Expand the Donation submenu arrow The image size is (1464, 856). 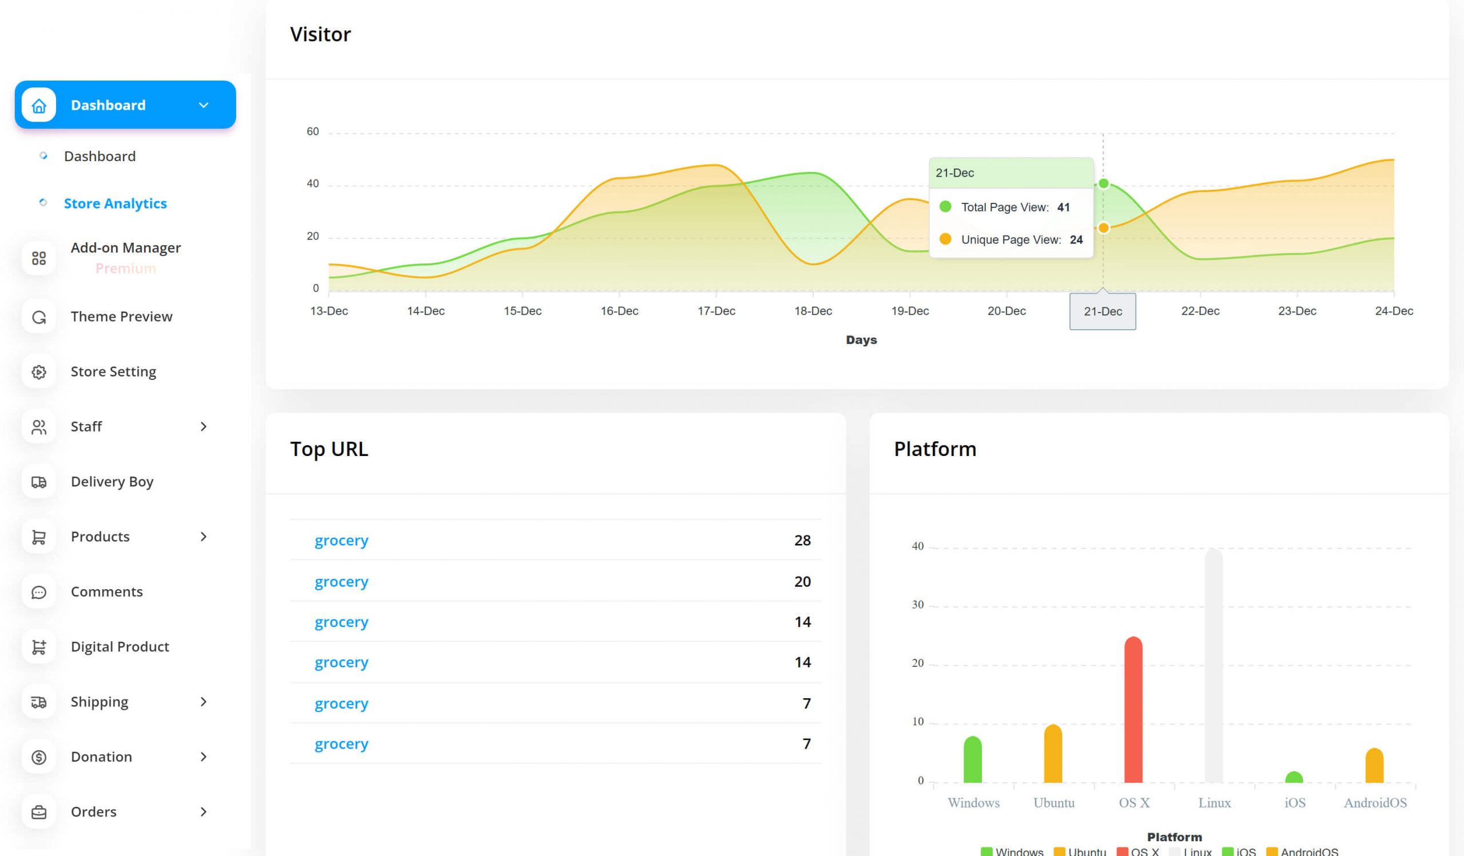[x=204, y=757]
